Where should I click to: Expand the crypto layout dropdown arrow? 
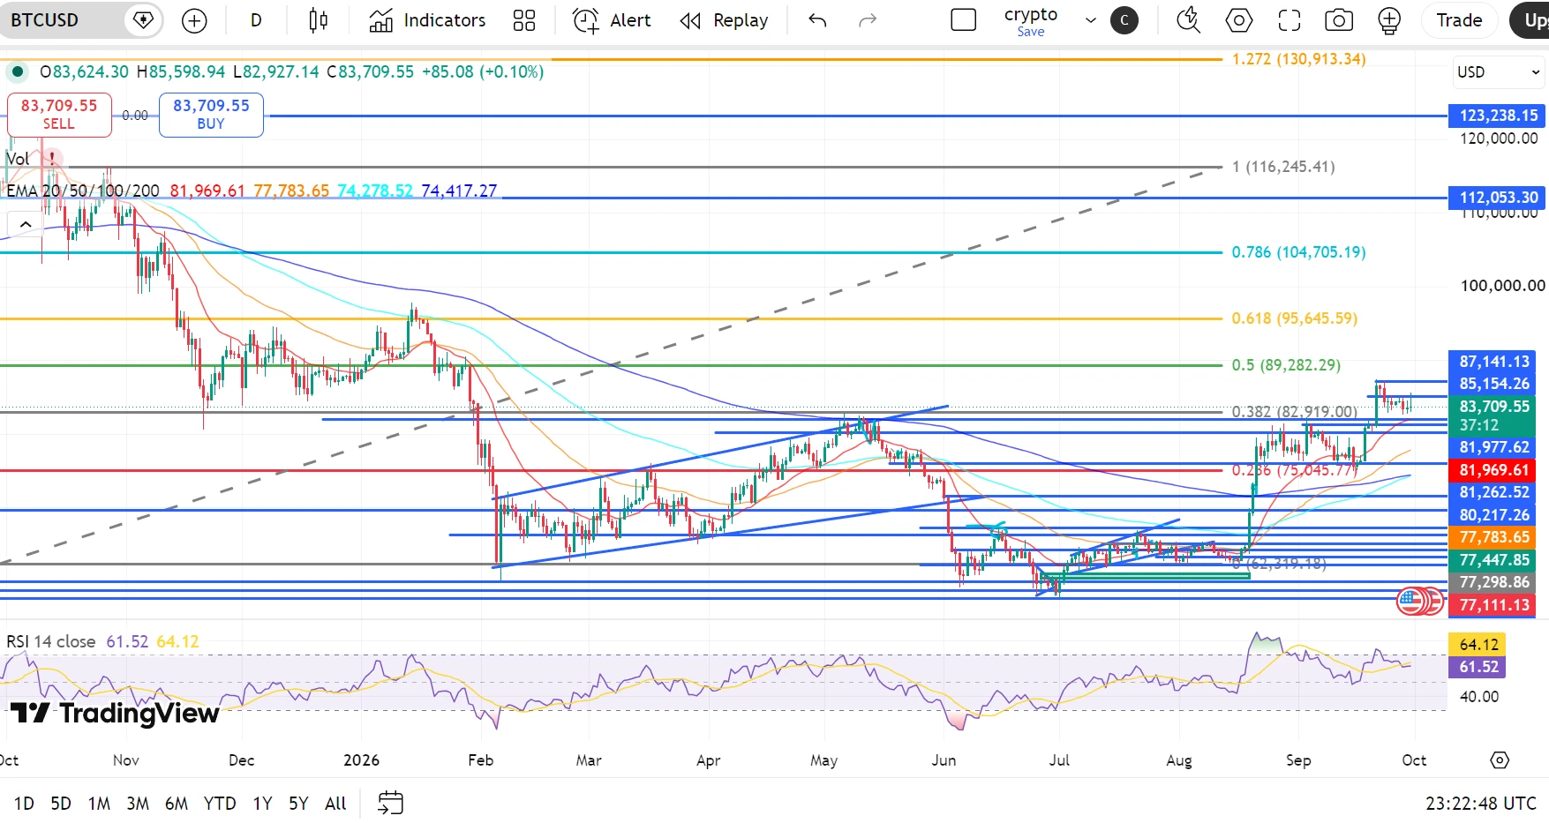tap(1091, 20)
